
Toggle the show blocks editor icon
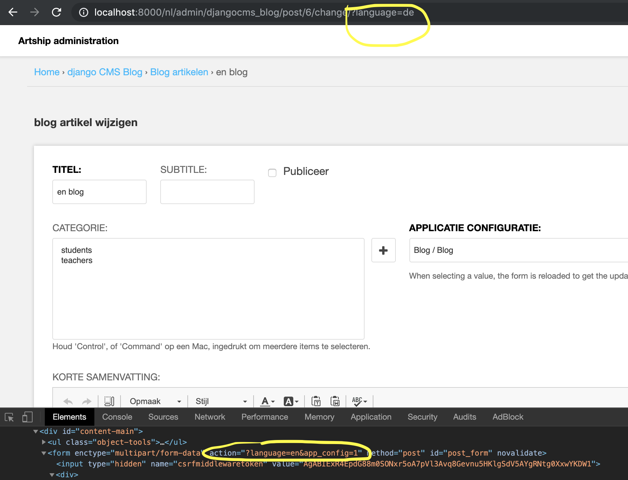point(109,401)
